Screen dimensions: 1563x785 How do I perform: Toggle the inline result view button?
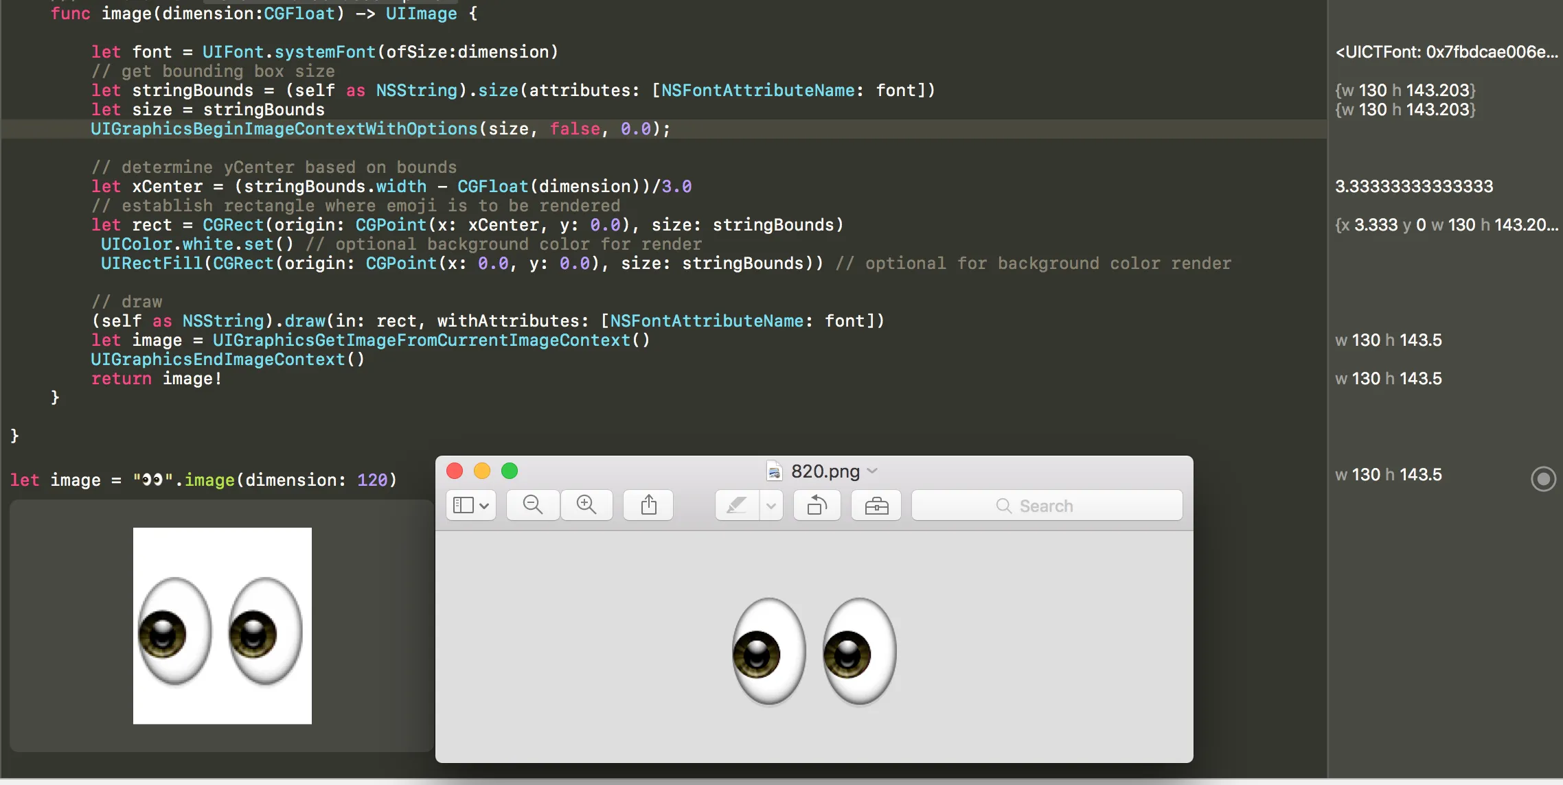pos(1543,478)
